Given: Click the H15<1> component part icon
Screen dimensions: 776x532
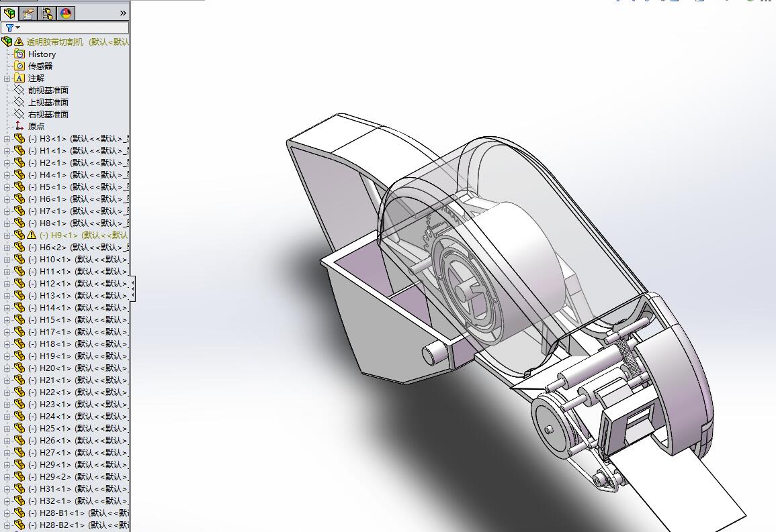Looking at the screenshot, I should tap(19, 319).
